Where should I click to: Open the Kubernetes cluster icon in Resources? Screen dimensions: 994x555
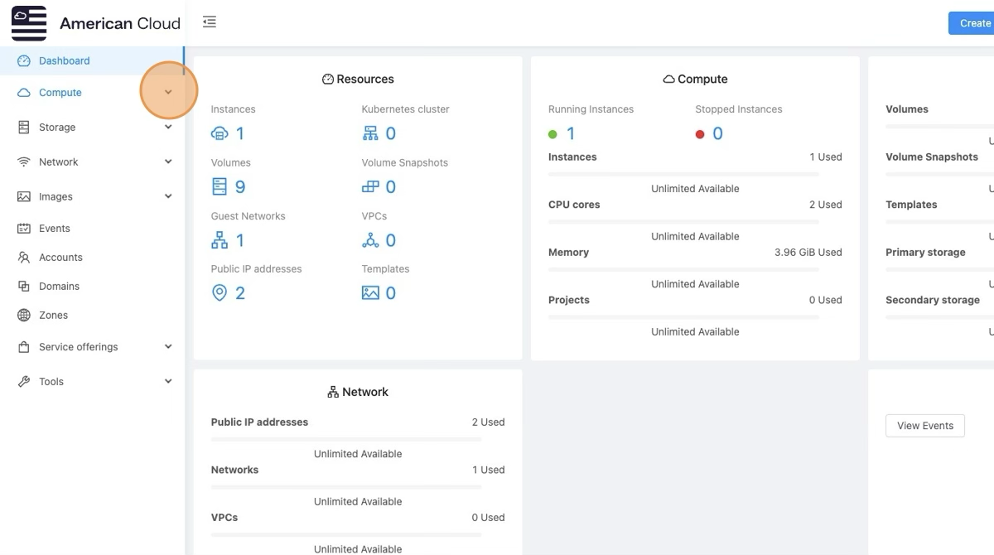point(370,133)
